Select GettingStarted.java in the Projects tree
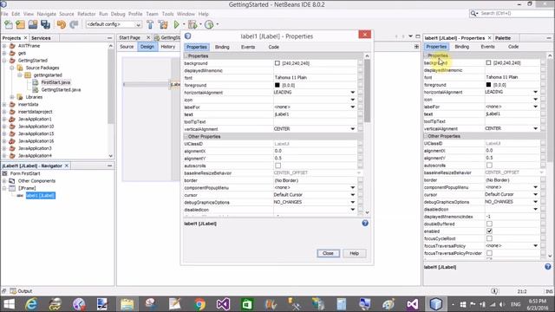The width and height of the screenshot is (555, 312). point(61,90)
